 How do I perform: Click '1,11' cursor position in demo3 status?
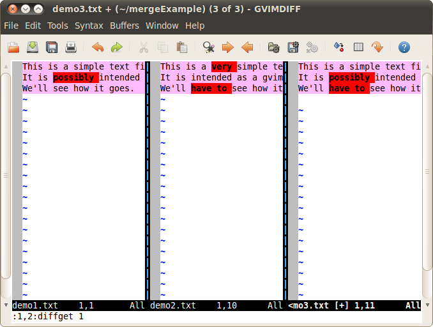(x=365, y=305)
